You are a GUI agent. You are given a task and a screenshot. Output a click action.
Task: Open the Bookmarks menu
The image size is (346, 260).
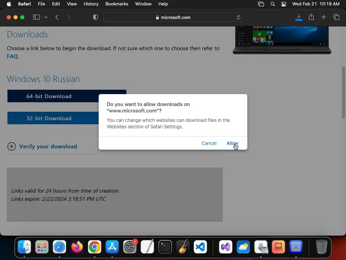(117, 4)
